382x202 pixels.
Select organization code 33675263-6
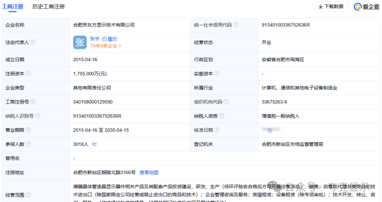click(x=274, y=102)
